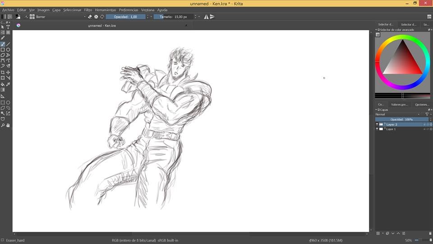Image resolution: width=433 pixels, height=244 pixels.
Task: Adjust the brush Opacidad 1,00 slider
Action: pyautogui.click(x=126, y=17)
